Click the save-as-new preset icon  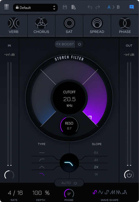pyautogui.click(x=73, y=7)
